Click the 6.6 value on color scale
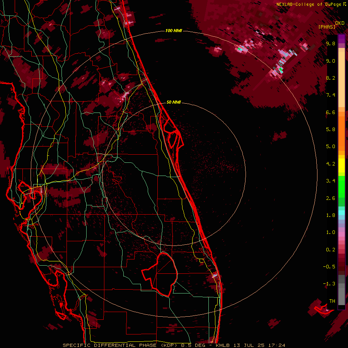 coord(331,112)
